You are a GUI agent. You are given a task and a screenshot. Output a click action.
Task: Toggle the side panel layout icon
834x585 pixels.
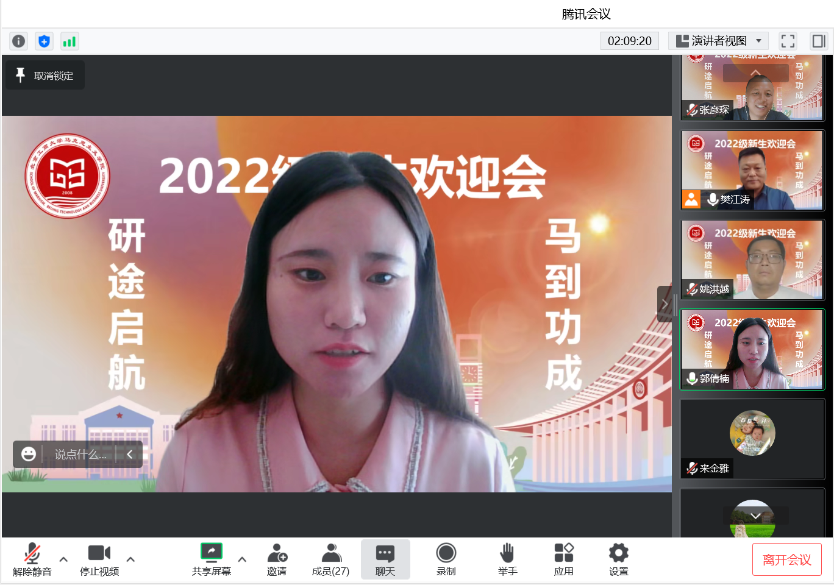point(819,41)
